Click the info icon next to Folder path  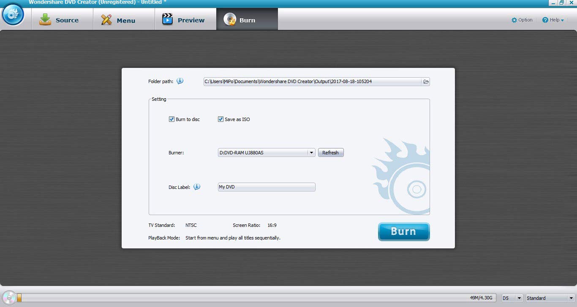coord(180,81)
